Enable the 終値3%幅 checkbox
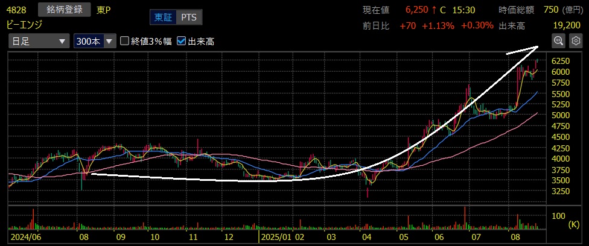The width and height of the screenshot is (589, 246). (x=125, y=41)
